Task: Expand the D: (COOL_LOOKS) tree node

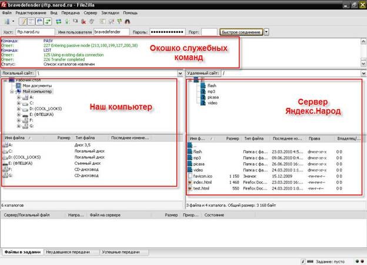Action: pos(18,109)
